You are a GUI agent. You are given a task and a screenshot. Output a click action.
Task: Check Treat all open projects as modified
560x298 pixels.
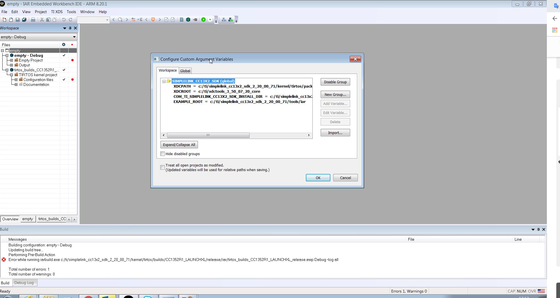coord(162,167)
